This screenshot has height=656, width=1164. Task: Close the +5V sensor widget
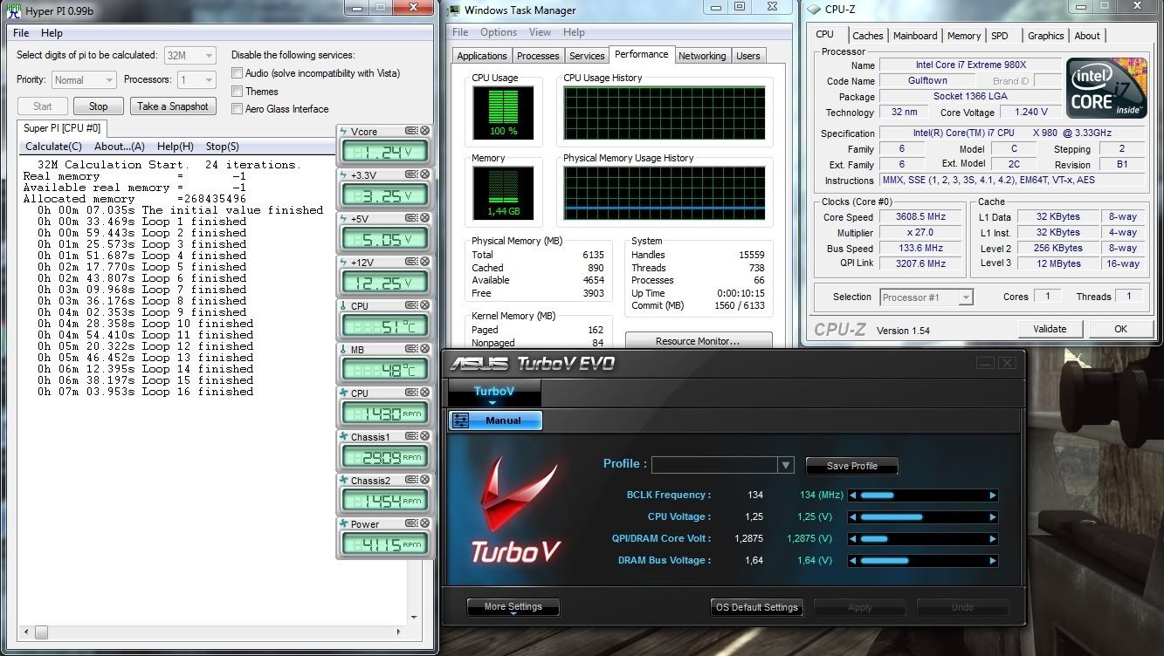click(424, 219)
